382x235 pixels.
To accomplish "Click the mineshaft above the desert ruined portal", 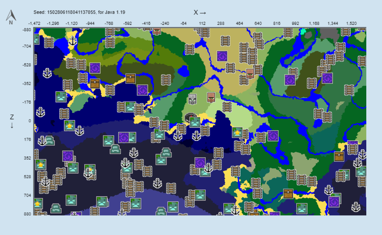I will click(225, 41).
